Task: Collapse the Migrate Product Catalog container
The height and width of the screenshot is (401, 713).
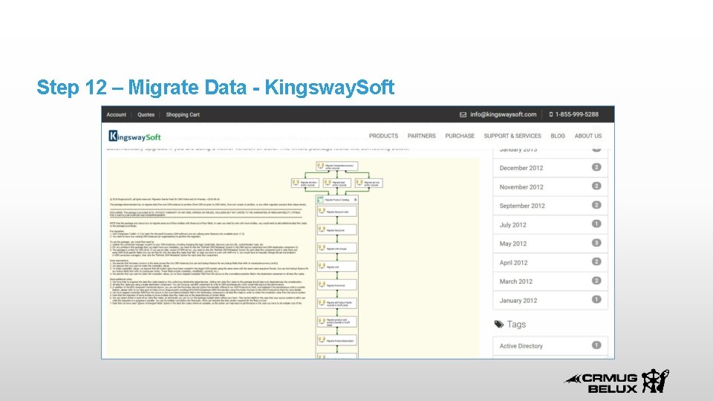Action: (x=355, y=200)
